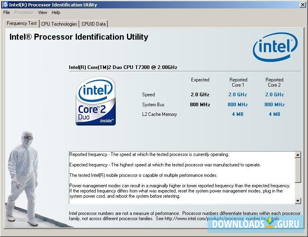Open the View menu
This screenshot has height=237, width=308.
coord(42,12)
